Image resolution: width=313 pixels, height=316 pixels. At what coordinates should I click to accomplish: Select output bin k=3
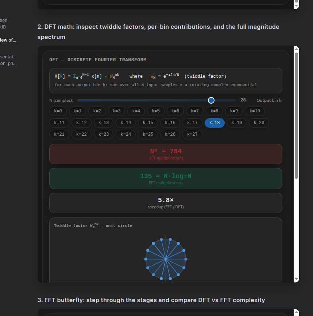pos(117,111)
